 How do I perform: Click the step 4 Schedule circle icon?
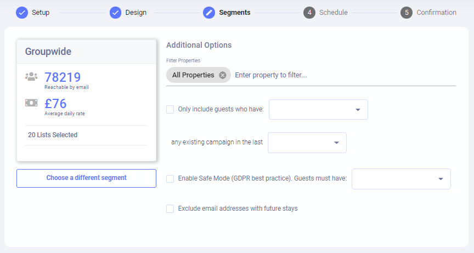pos(309,13)
